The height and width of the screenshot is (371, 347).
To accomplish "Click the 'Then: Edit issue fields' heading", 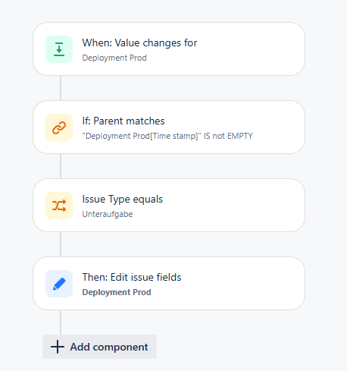I will pos(132,277).
